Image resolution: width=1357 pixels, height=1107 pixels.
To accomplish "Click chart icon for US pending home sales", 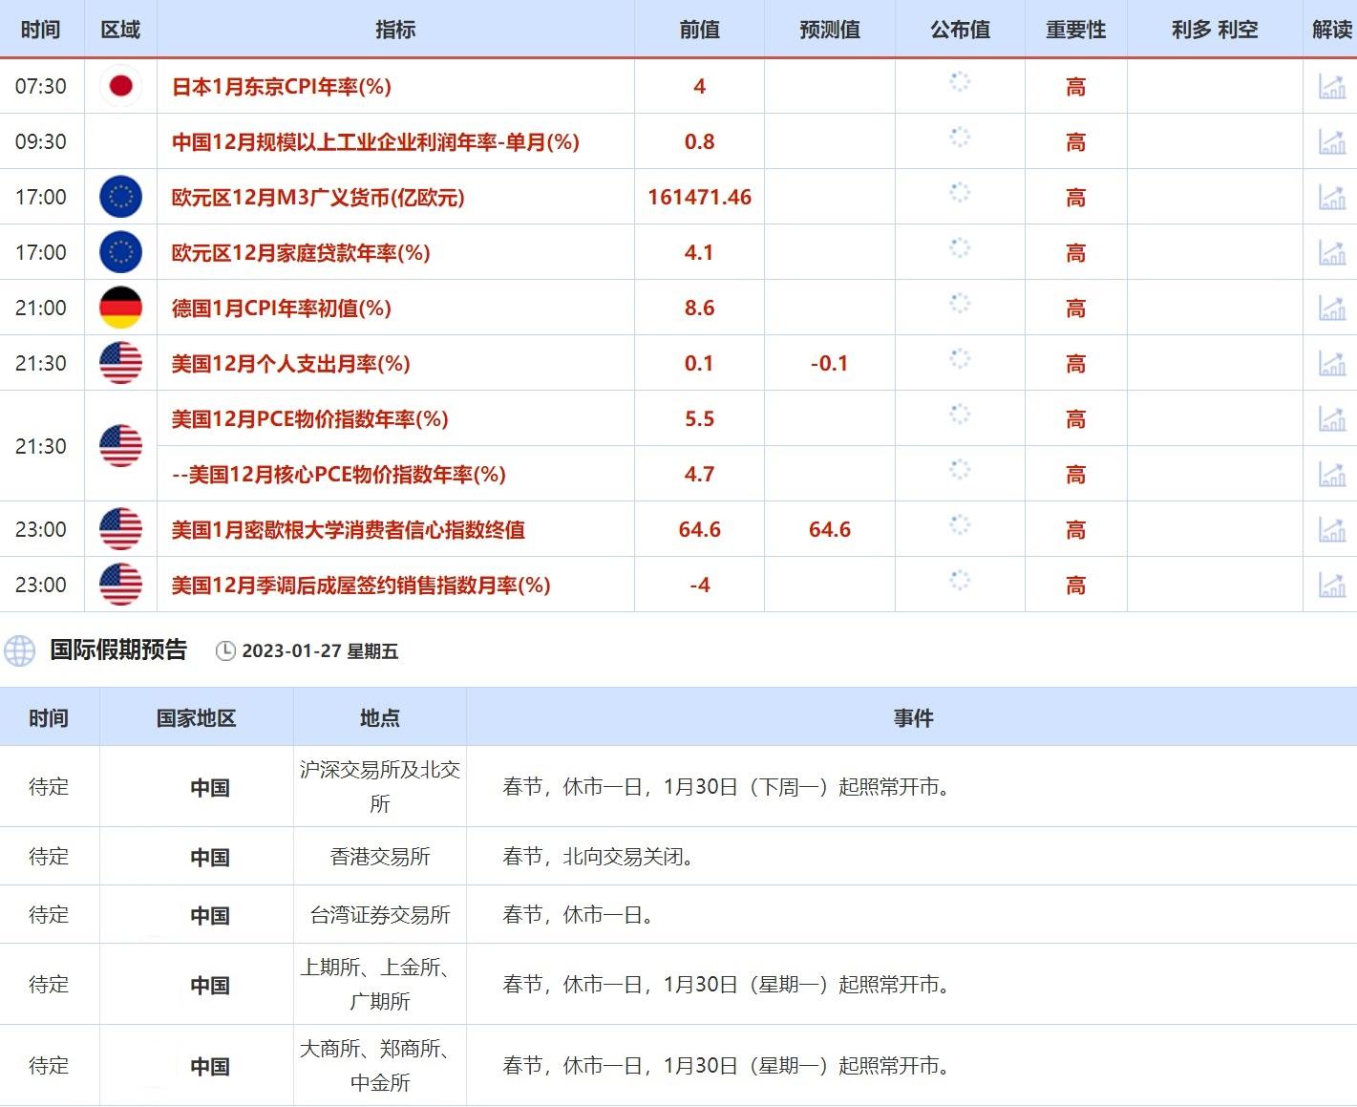I will coord(1331,585).
